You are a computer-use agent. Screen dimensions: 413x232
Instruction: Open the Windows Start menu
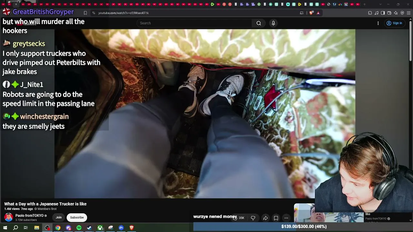5,228
